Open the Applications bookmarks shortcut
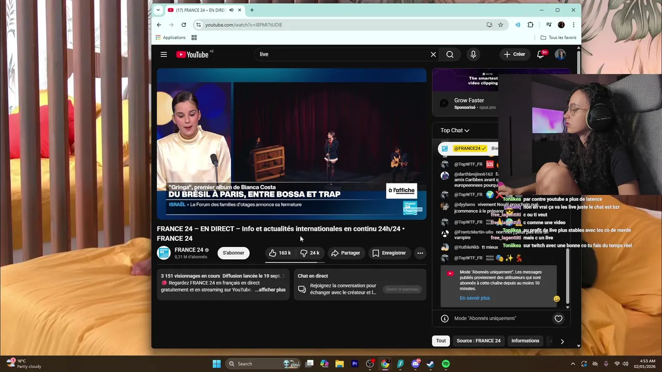The height and width of the screenshot is (372, 662). tap(171, 38)
